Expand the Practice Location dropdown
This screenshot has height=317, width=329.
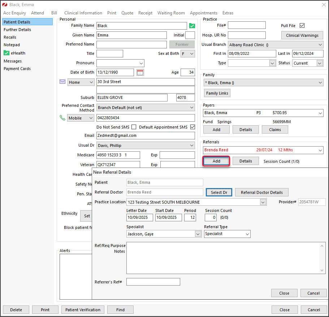click(263, 202)
